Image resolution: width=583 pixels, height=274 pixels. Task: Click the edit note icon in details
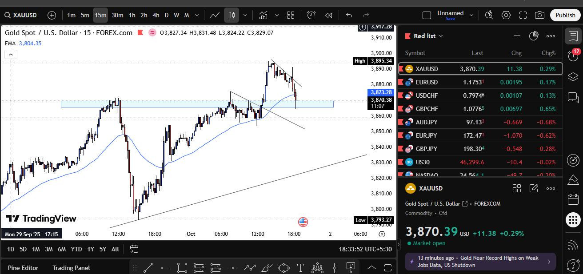[x=534, y=188]
